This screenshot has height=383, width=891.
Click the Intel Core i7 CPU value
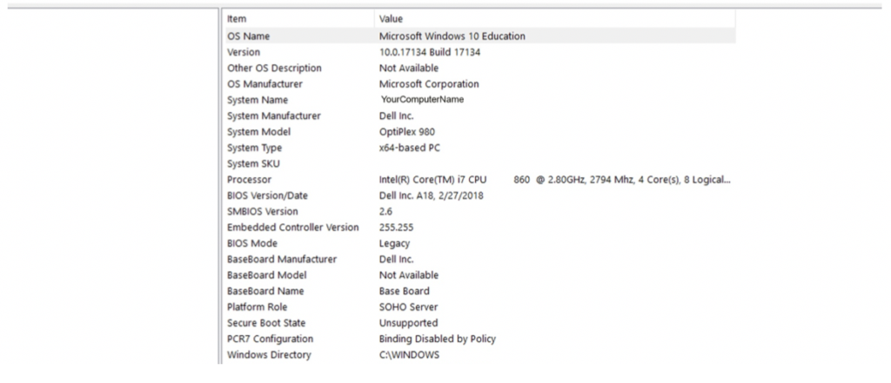click(554, 179)
